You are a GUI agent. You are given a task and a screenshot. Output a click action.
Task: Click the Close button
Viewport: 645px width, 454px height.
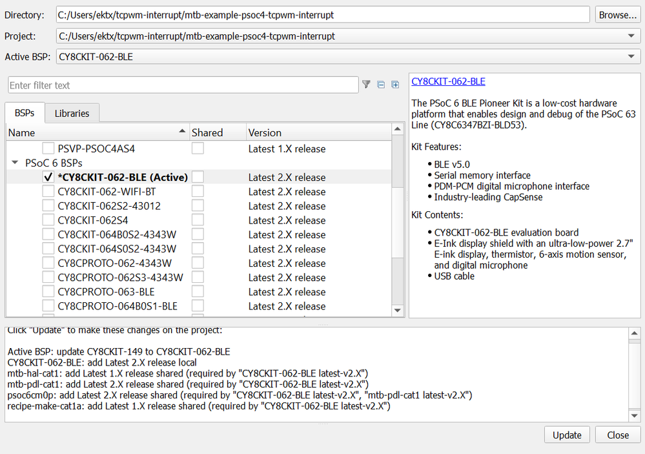618,435
